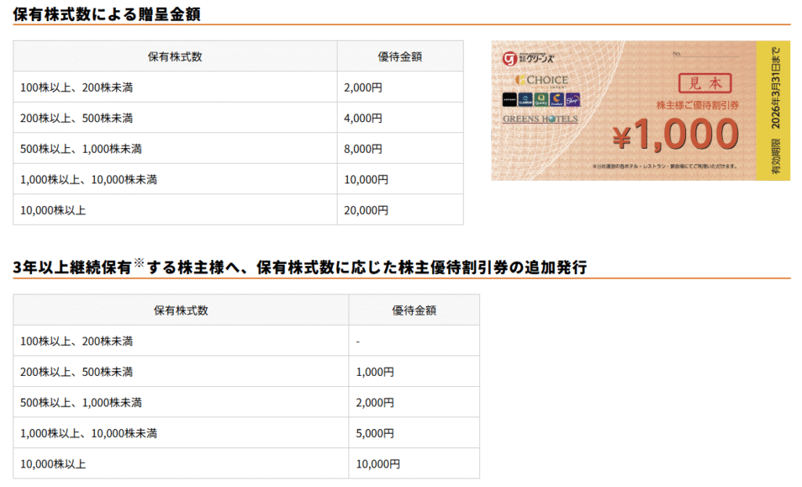802x487 pixels.
Task: Click the Comfort brand moon icon
Action: coord(556,100)
